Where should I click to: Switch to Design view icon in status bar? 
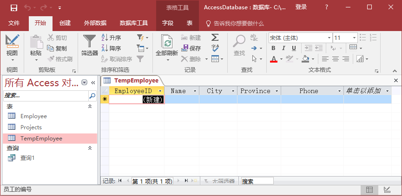pos(387,190)
